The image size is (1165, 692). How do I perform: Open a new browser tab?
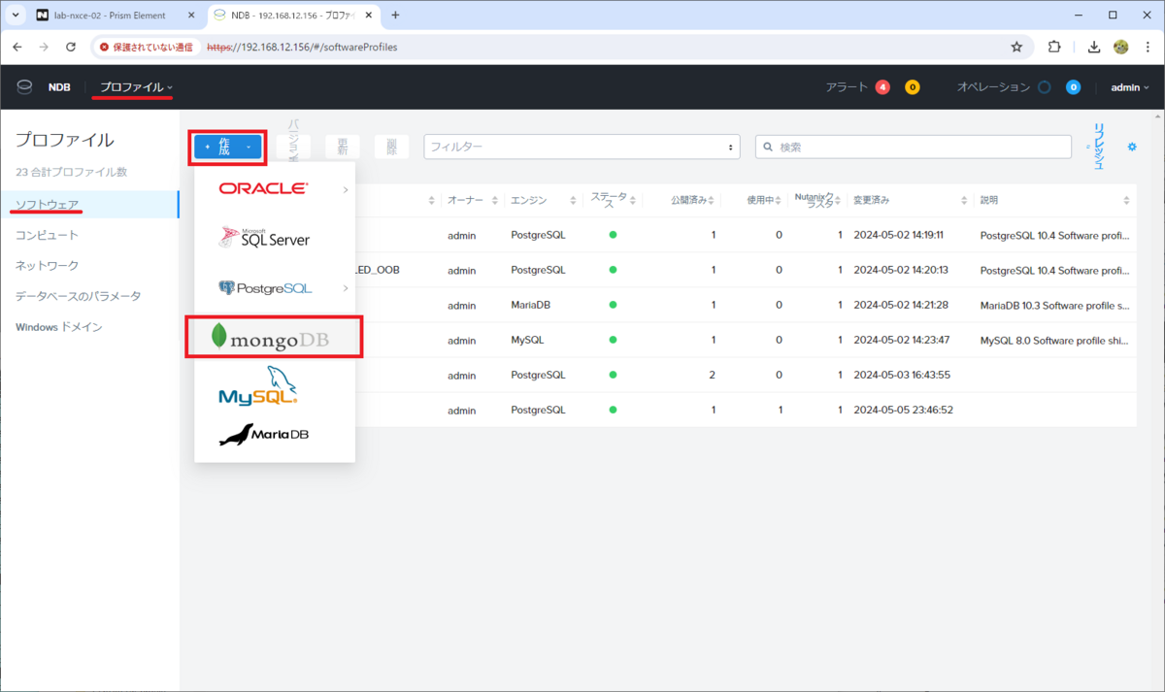tap(395, 16)
